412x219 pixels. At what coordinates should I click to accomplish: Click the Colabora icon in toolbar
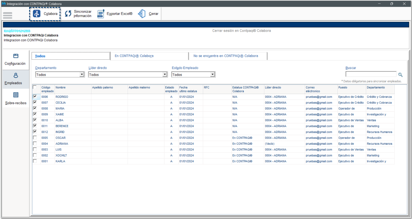[x=37, y=14]
